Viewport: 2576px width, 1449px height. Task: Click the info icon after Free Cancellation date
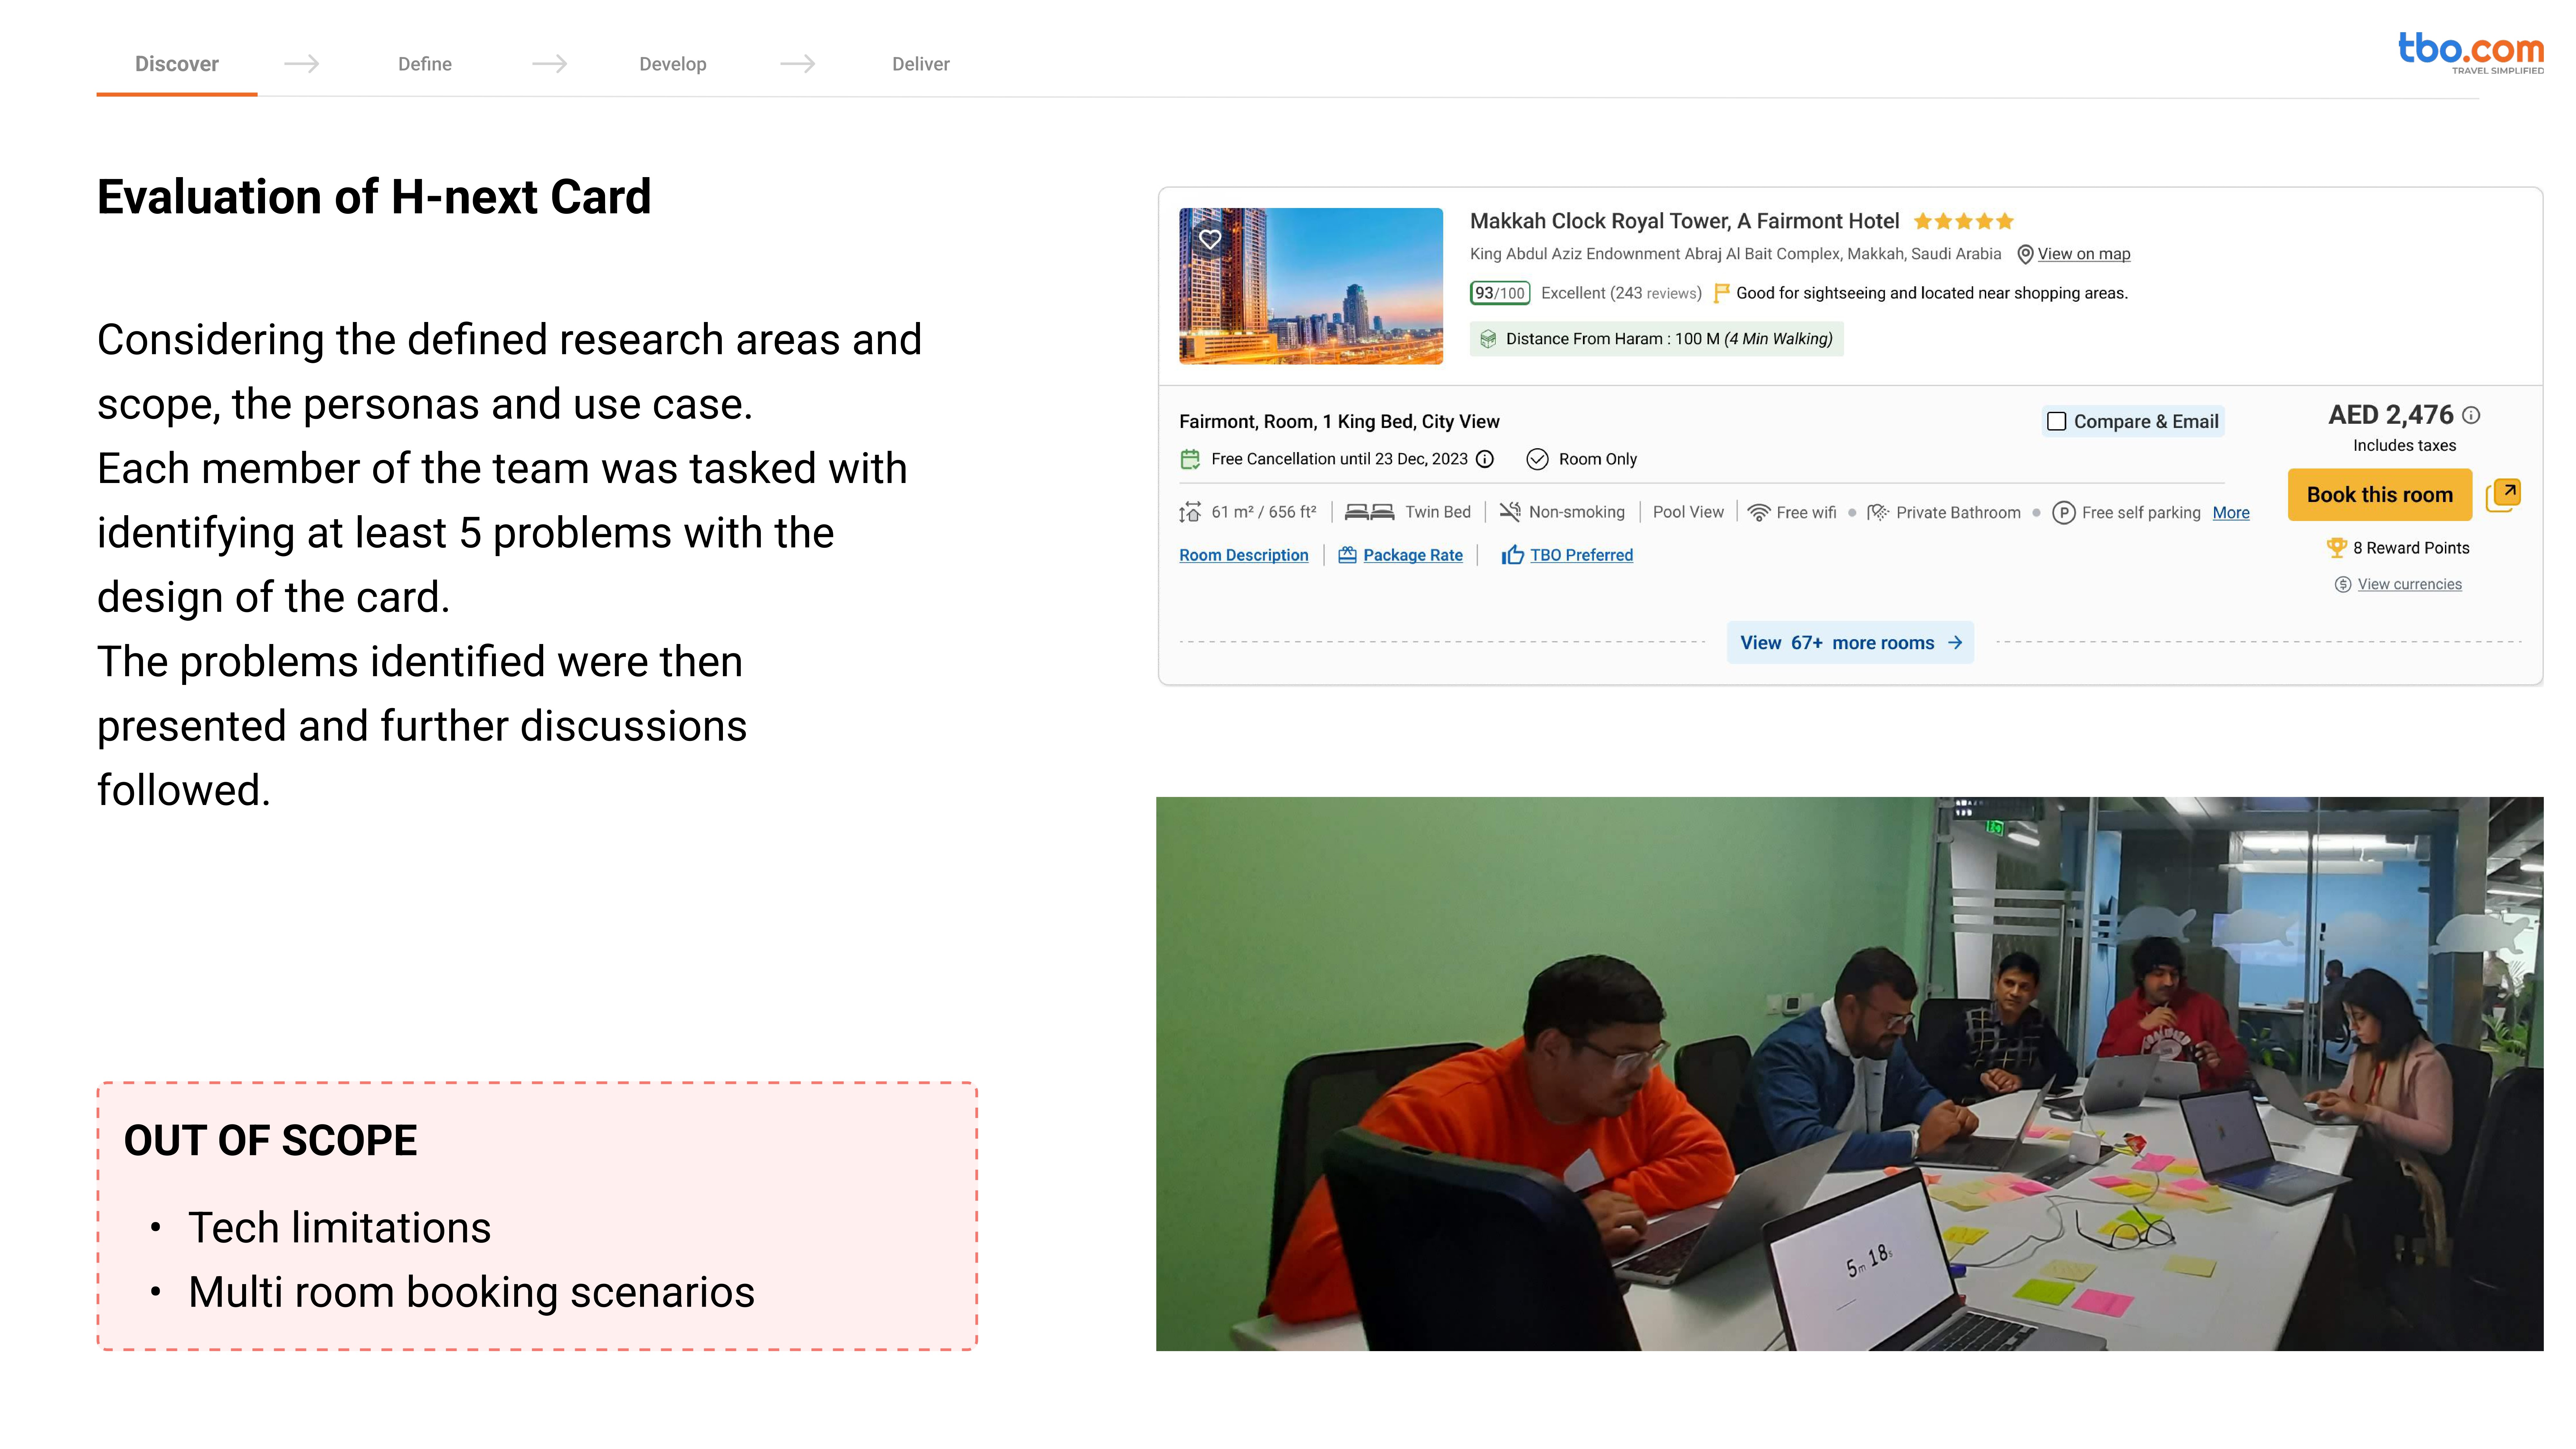[1485, 459]
